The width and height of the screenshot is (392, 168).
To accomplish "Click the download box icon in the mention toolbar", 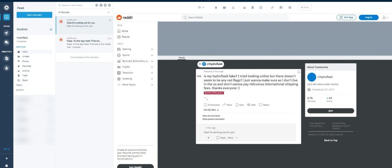I will [x=290, y=8].
